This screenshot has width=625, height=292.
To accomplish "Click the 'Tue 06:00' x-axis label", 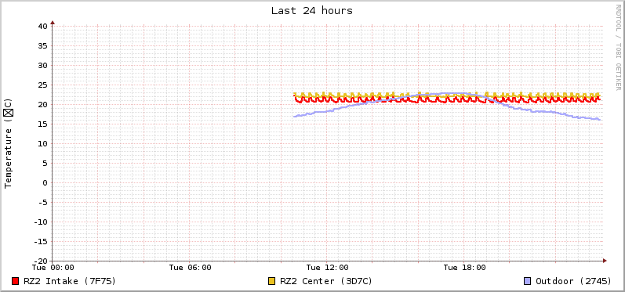I will (190, 268).
